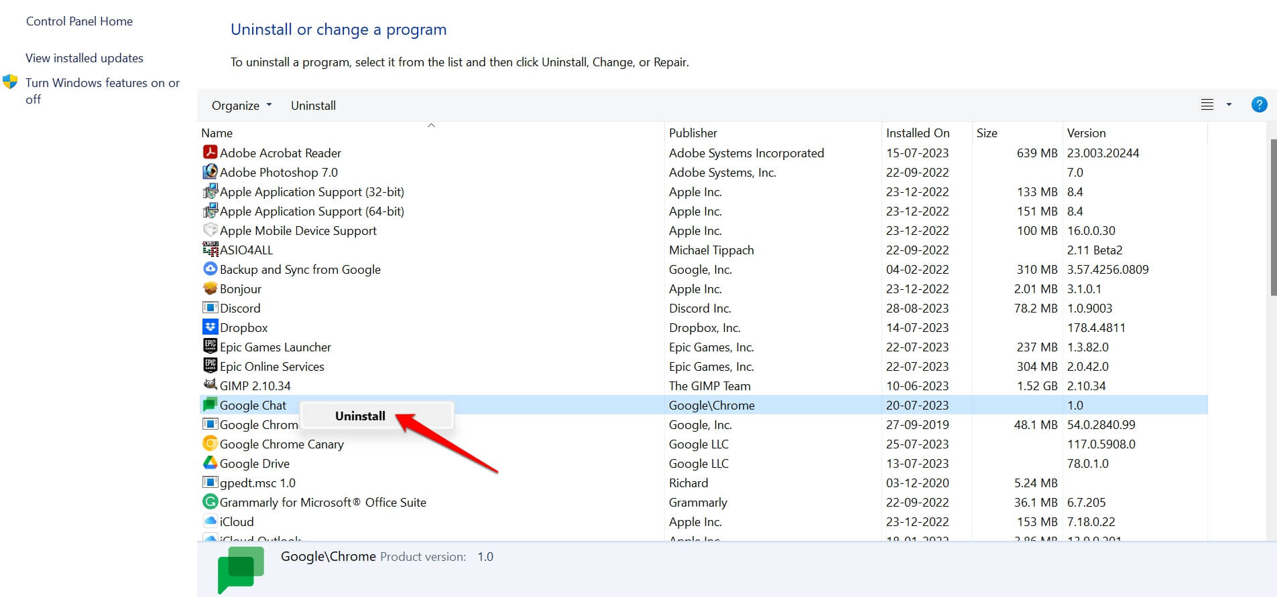Click the Adobe Acrobat Reader icon
This screenshot has width=1277, height=597.
coord(210,153)
